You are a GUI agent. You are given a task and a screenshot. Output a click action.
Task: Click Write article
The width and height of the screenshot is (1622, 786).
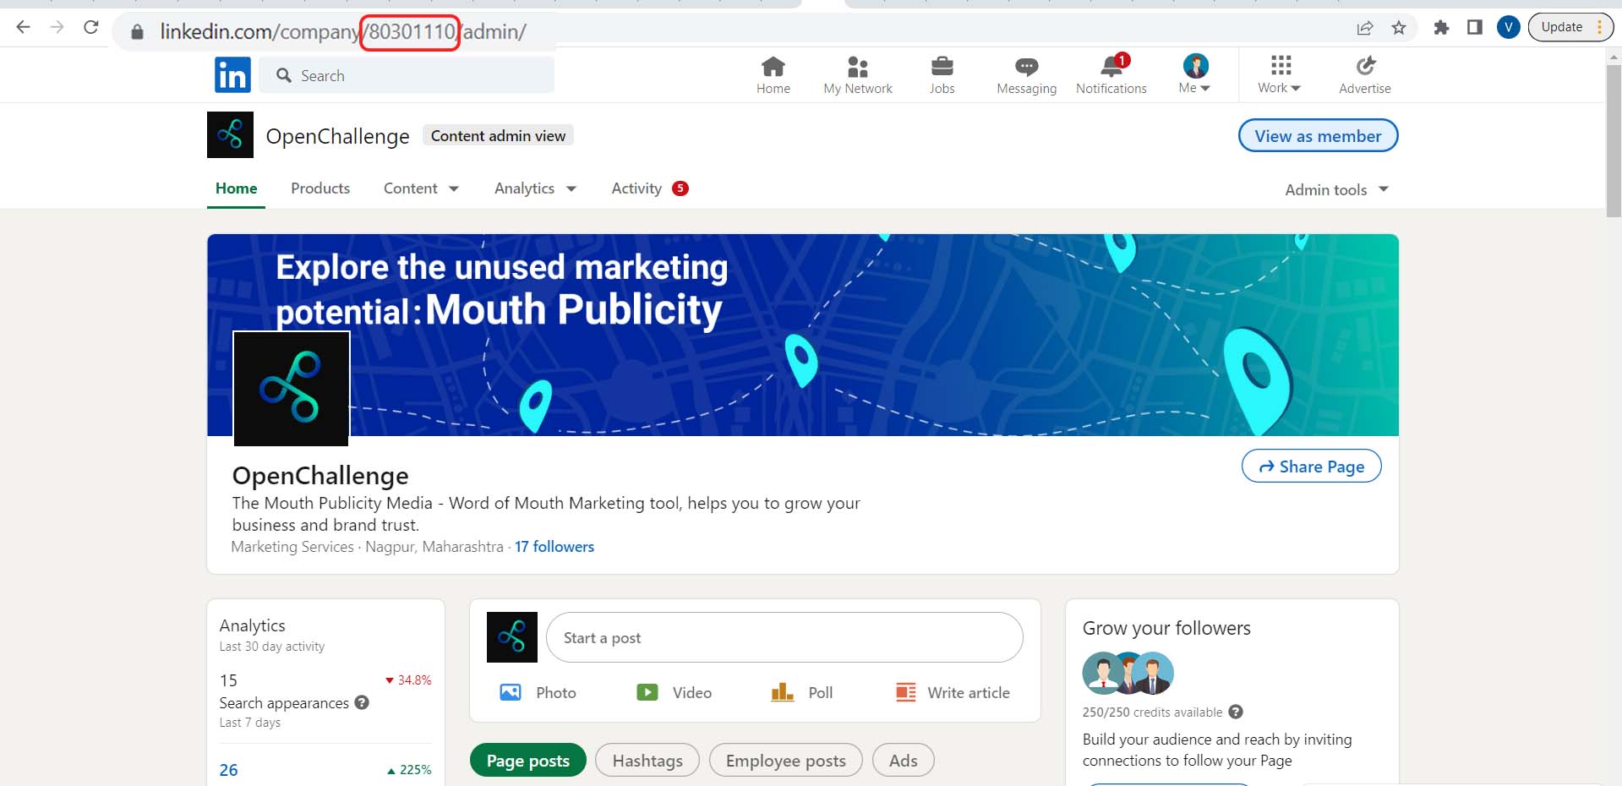(953, 692)
